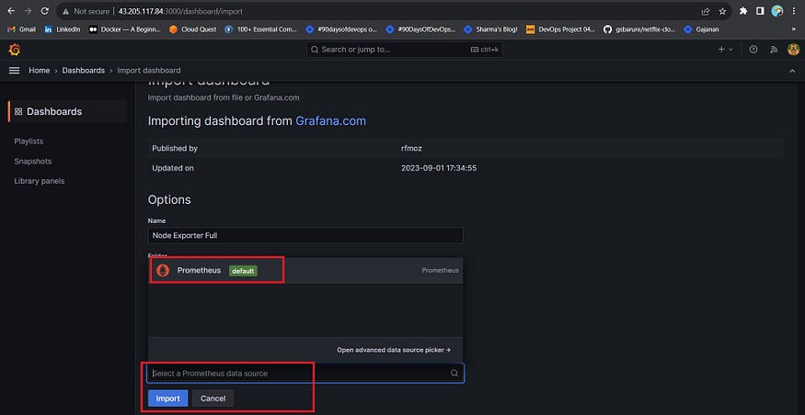Toggle the browser side panel icon
The width and height of the screenshot is (805, 415).
pos(760,11)
